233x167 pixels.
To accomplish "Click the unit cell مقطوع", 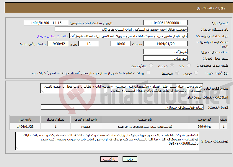I will [x=86, y=127].
